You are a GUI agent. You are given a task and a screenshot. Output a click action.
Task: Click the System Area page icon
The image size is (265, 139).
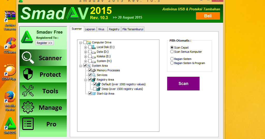pyautogui.click(x=89, y=66)
